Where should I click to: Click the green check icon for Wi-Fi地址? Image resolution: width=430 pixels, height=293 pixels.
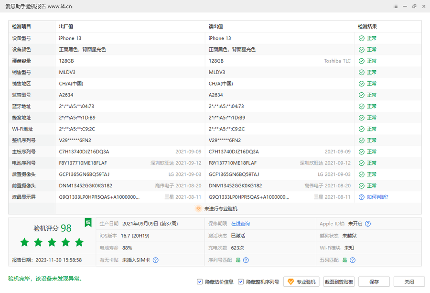362,129
